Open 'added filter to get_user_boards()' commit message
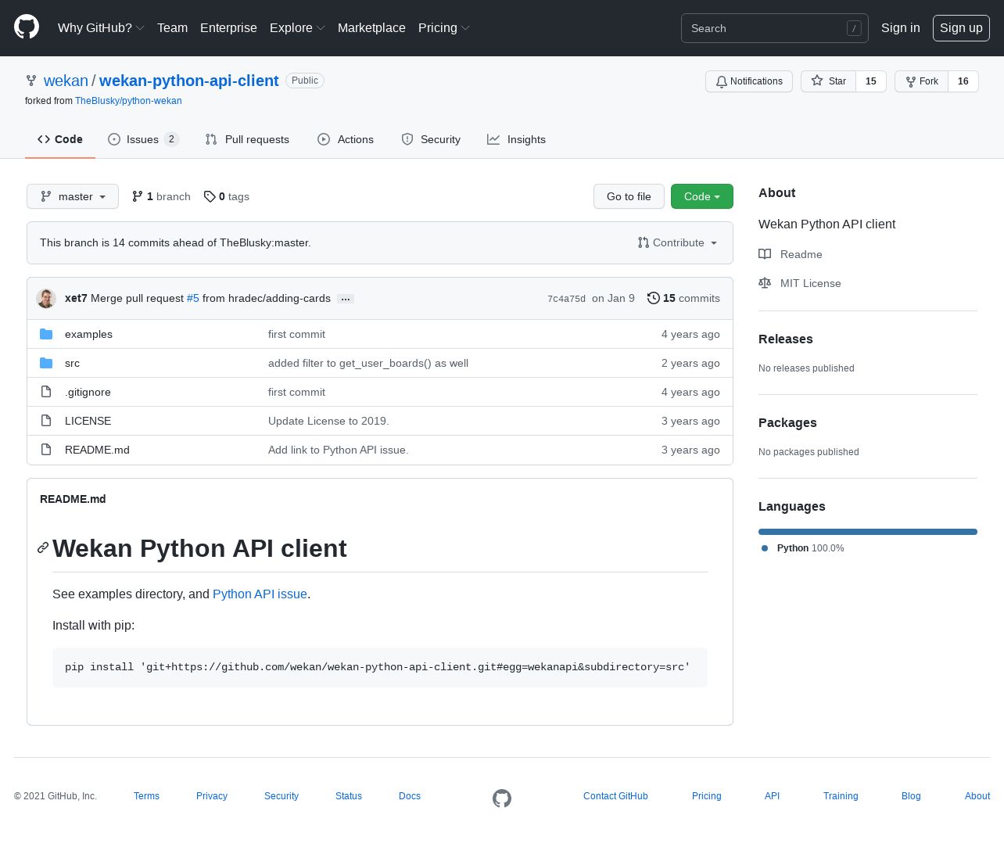The image size is (1004, 847). tap(368, 363)
